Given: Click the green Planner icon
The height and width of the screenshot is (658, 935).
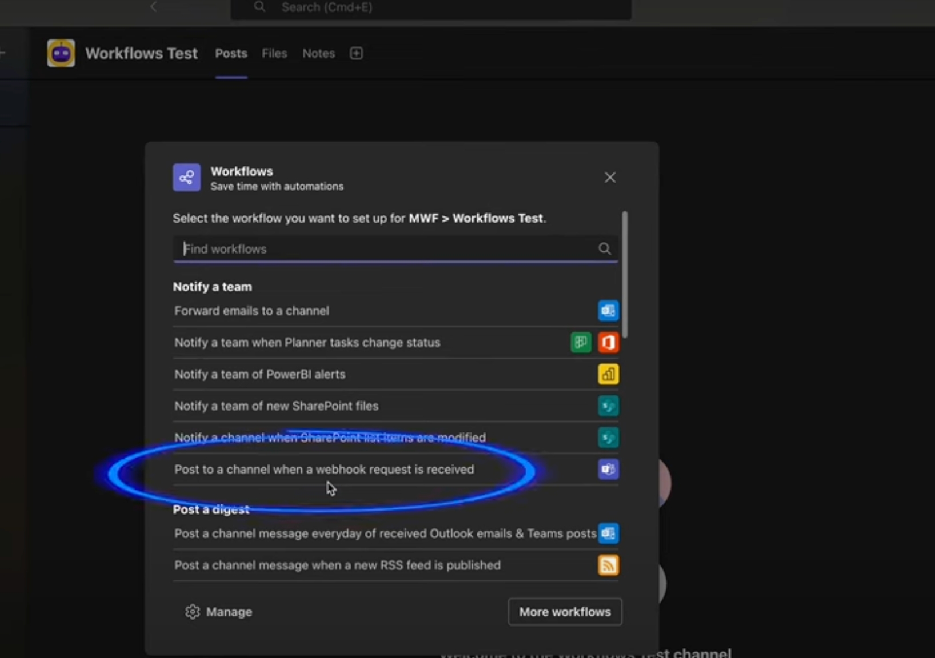Looking at the screenshot, I should click(x=581, y=343).
